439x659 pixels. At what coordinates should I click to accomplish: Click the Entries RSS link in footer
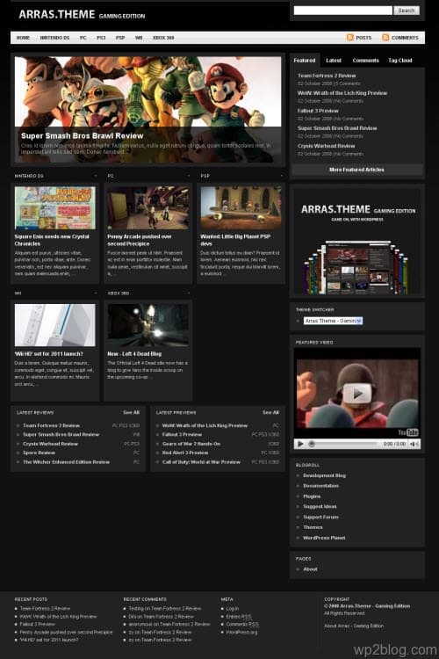[239, 617]
